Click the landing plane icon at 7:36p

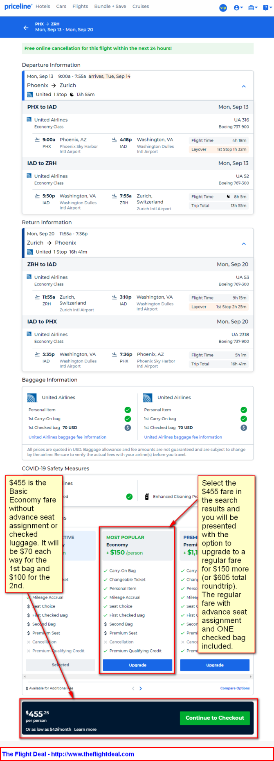pyautogui.click(x=115, y=354)
